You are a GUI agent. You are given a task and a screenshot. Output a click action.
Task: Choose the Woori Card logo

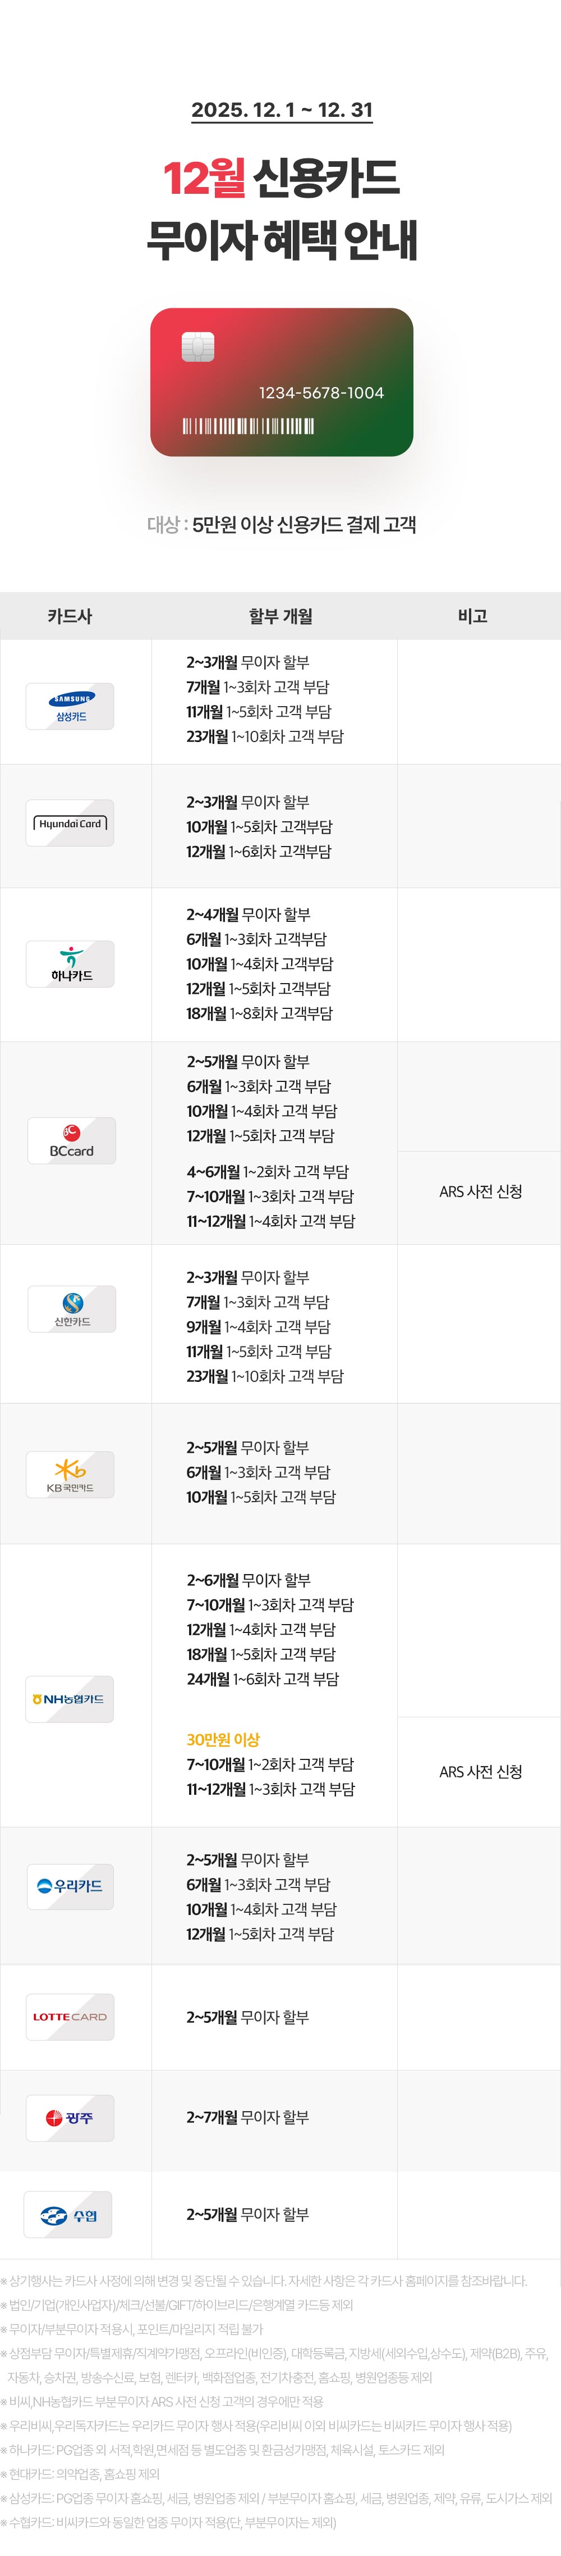(x=70, y=1885)
